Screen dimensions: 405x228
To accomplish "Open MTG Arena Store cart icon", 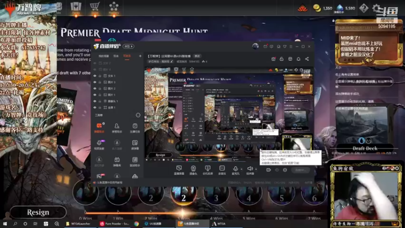I will coord(95,8).
